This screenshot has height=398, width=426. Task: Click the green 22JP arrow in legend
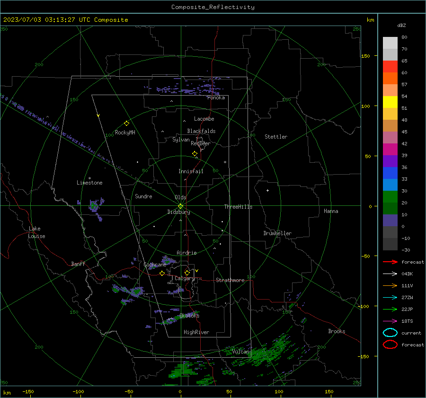390,309
